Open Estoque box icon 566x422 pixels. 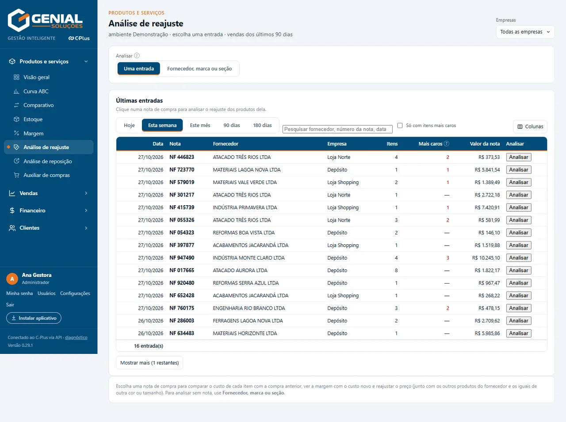click(16, 119)
